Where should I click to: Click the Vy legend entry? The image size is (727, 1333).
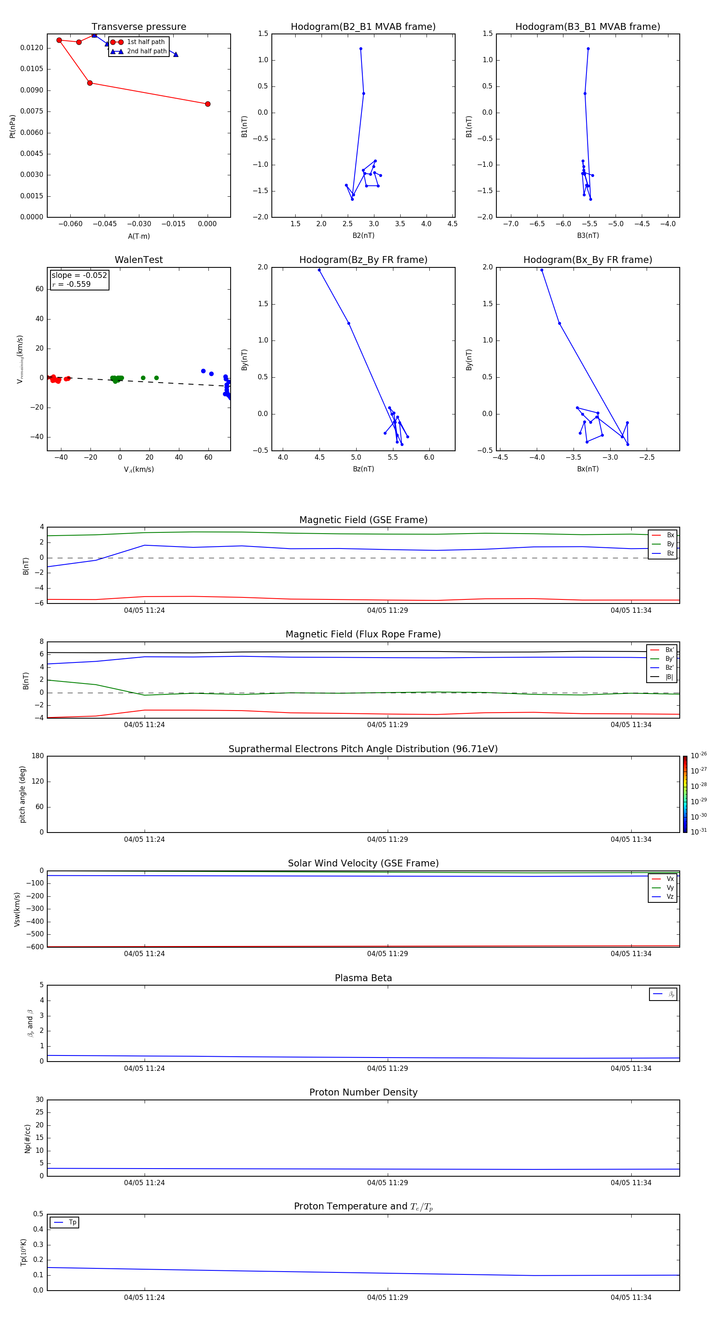pyautogui.click(x=663, y=887)
